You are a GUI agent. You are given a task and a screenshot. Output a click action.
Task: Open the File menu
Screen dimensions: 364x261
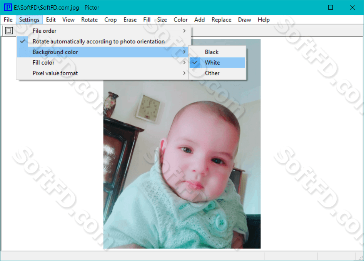8,20
